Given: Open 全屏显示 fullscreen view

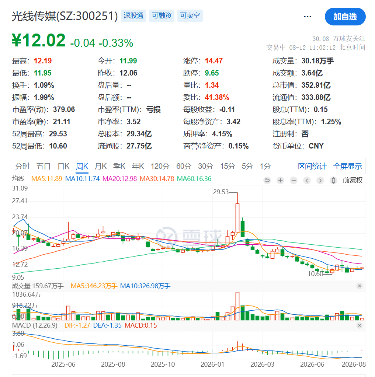Looking at the screenshot, I should (348, 166).
